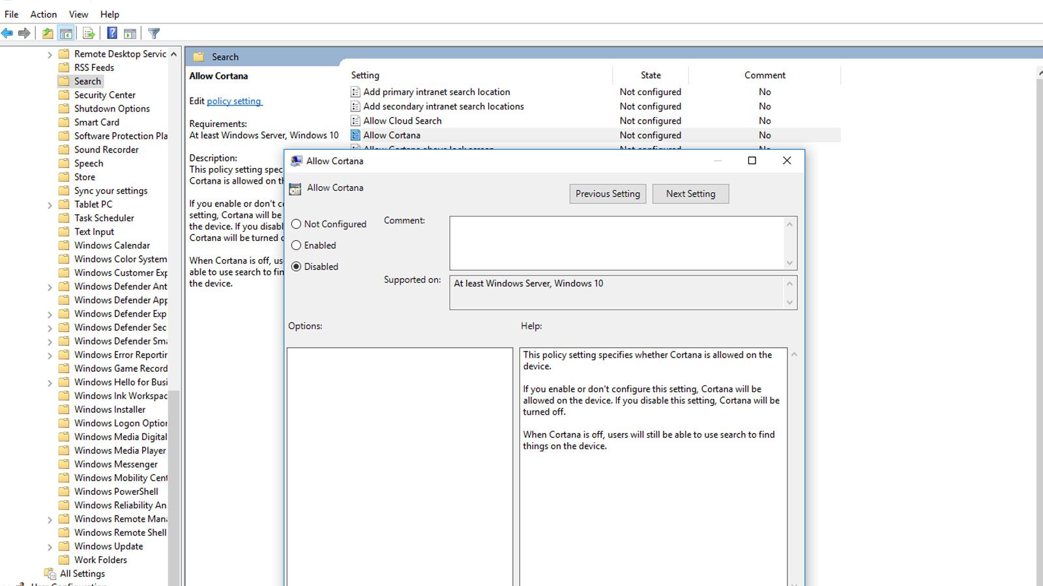Click Help text scrollbar up arrow

794,354
